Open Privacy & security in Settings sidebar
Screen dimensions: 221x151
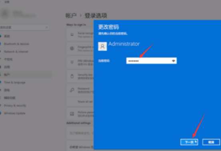click(15, 105)
